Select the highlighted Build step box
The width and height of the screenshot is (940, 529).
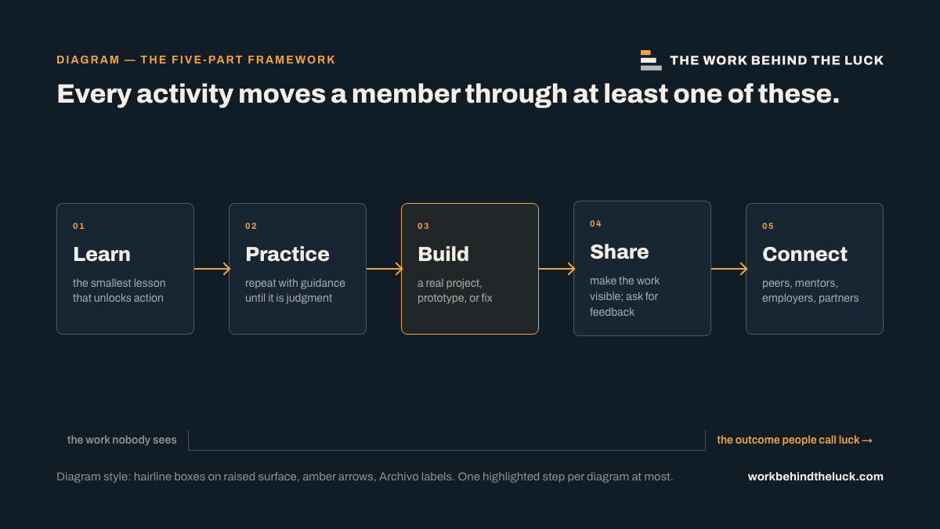(470, 269)
